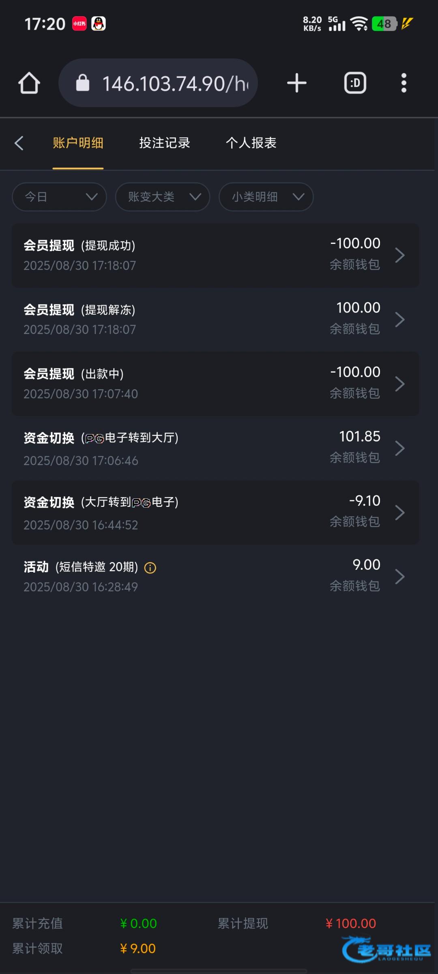Image resolution: width=438 pixels, height=974 pixels.
Task: Expand the 今日 date filter dropdown
Action: [60, 197]
